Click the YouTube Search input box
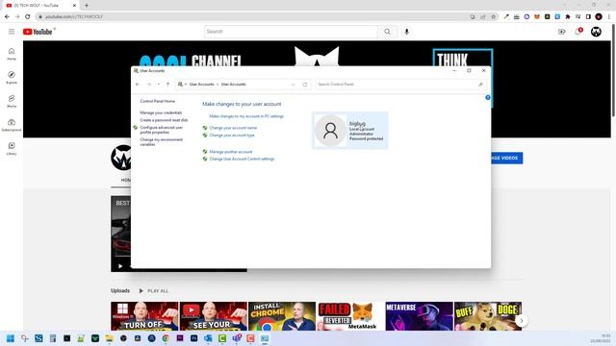The image size is (616, 346). (291, 32)
